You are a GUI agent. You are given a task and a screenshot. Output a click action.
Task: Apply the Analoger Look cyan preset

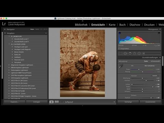[x=21, y=47]
